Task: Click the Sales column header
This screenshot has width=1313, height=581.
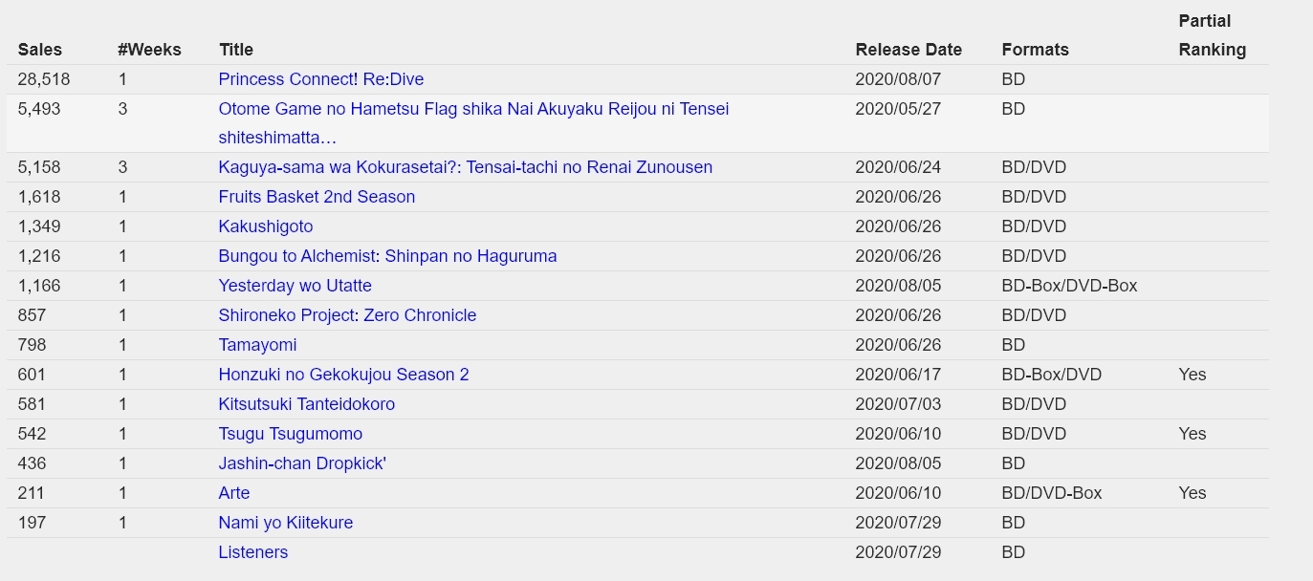Action: (39, 50)
